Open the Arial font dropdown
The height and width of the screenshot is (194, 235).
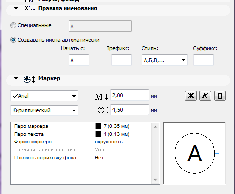tap(44, 96)
